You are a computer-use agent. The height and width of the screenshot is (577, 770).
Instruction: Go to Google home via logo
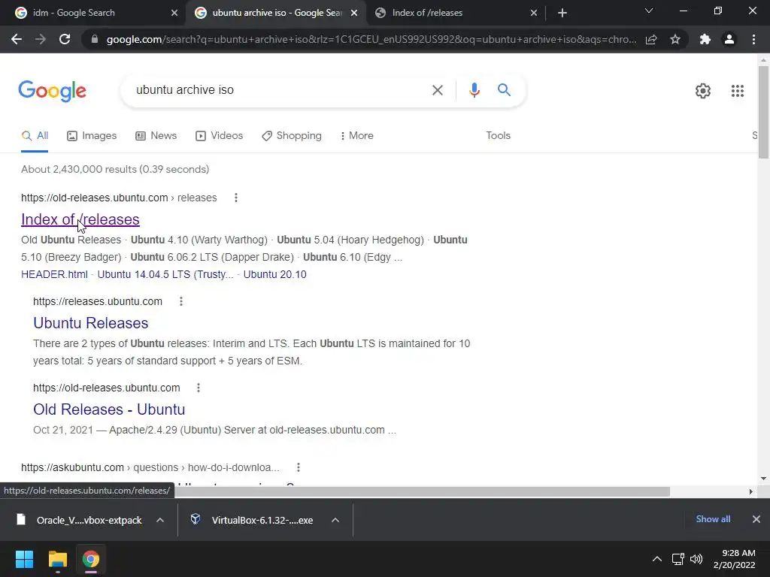point(52,91)
